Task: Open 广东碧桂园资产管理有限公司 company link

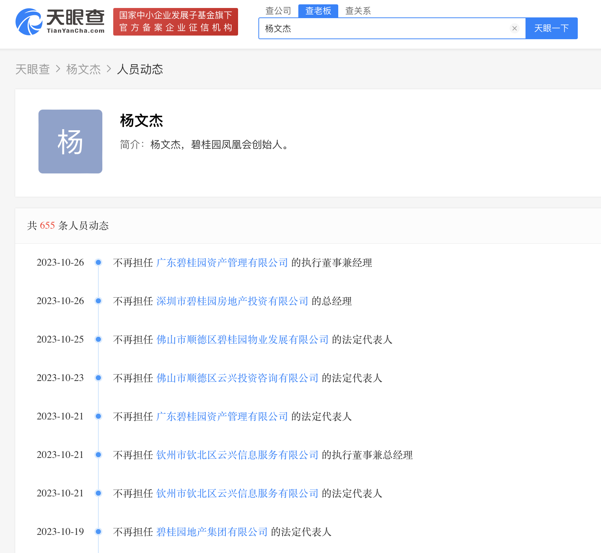Action: (222, 263)
